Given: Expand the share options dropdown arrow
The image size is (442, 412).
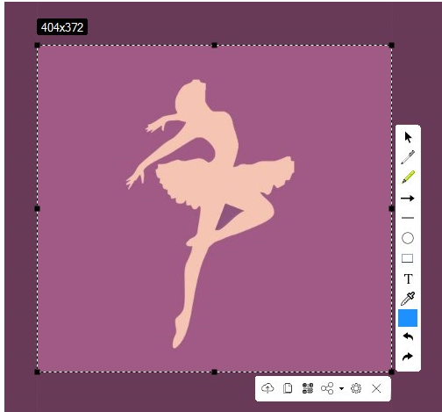Looking at the screenshot, I should [x=341, y=388].
